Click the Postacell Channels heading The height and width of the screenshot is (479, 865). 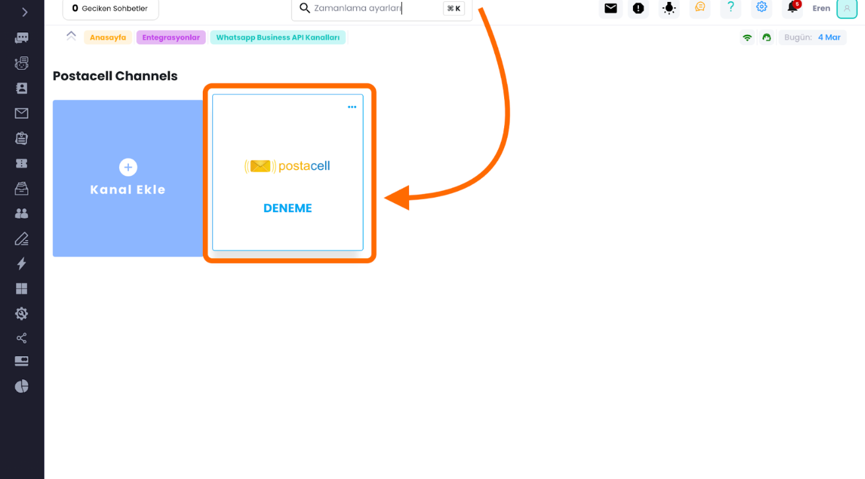pos(115,76)
